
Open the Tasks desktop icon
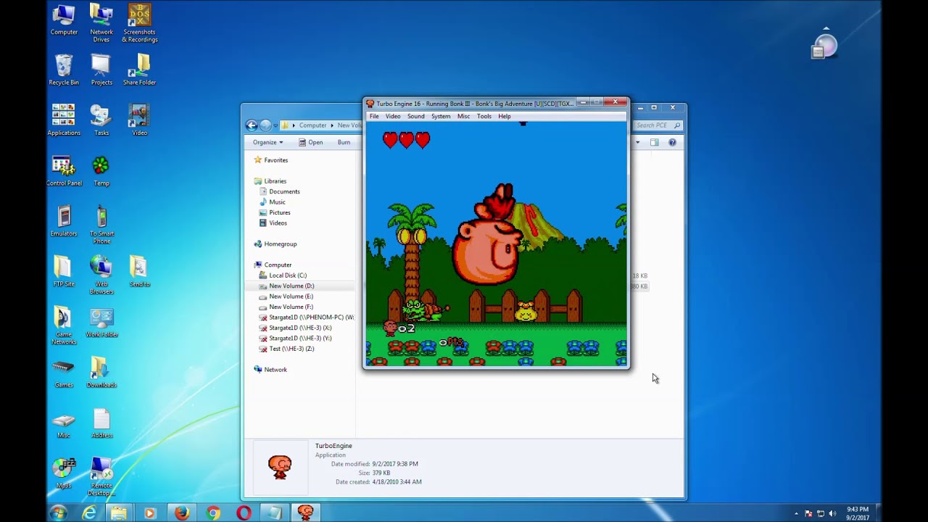[x=101, y=120]
